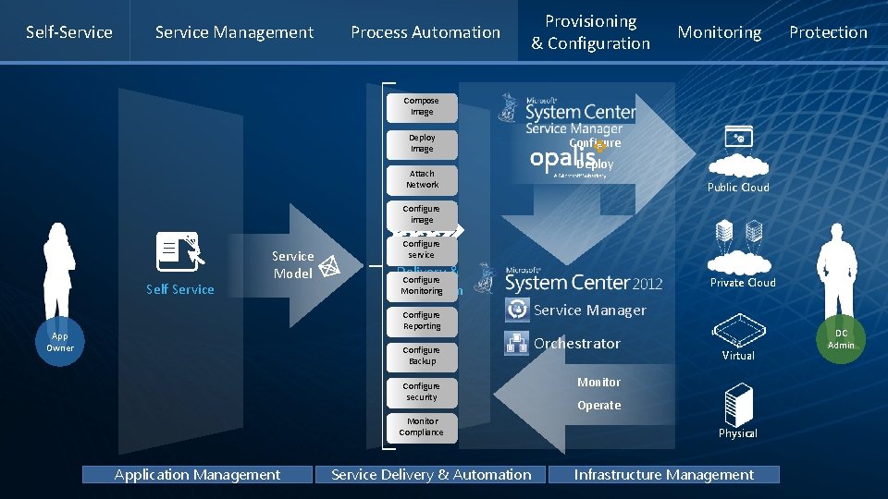Go to the Protection tab
Viewport: 888px width, 499px height.
(828, 32)
